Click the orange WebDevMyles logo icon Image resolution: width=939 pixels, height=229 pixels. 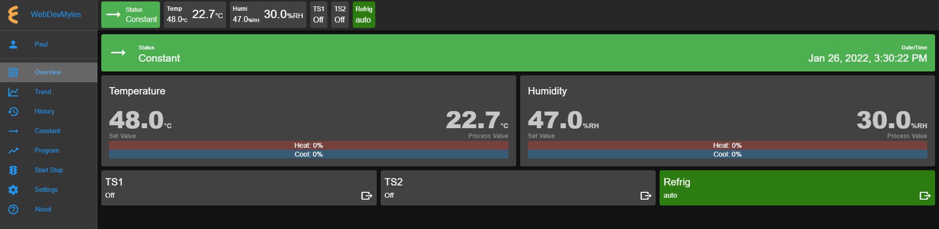click(13, 15)
